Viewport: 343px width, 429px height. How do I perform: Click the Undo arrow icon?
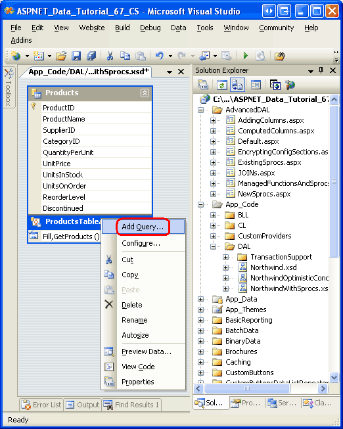[159, 56]
